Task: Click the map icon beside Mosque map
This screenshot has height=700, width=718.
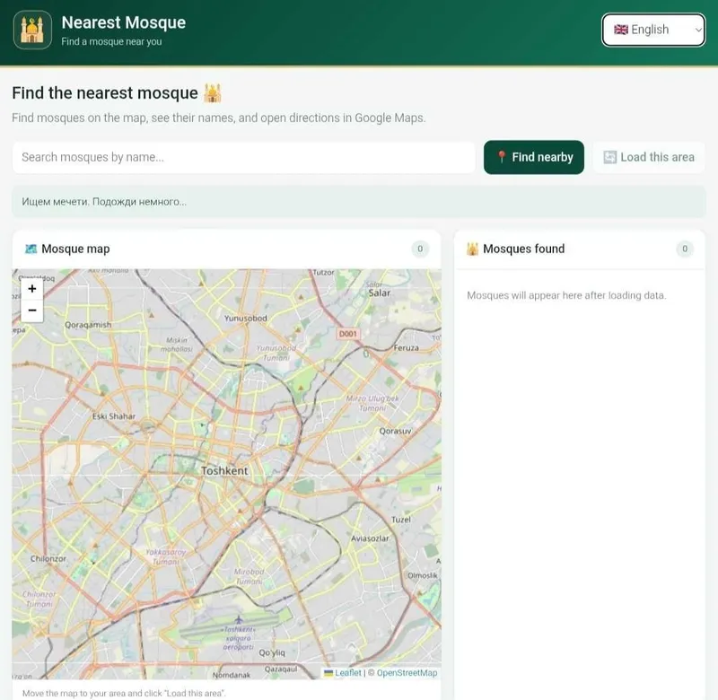Action: [31, 249]
